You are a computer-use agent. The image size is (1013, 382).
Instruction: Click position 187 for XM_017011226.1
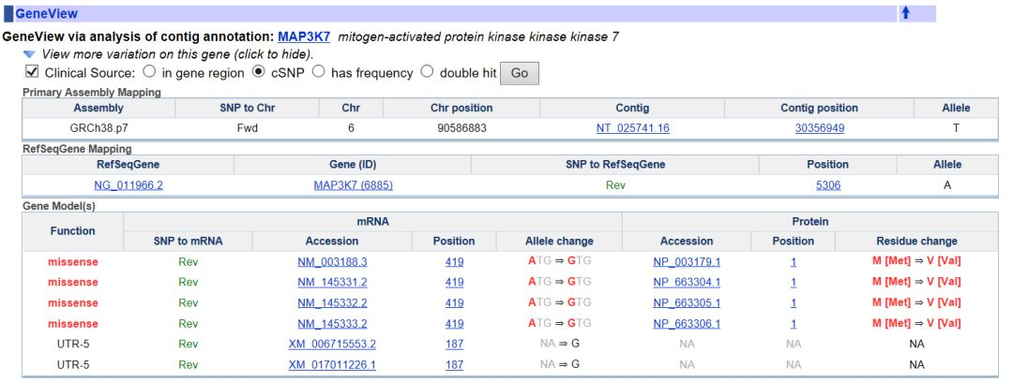454,364
